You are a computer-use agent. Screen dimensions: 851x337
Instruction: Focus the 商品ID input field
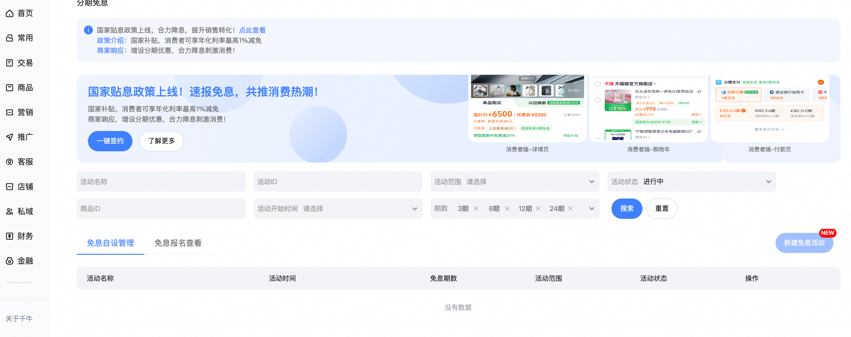click(x=161, y=209)
